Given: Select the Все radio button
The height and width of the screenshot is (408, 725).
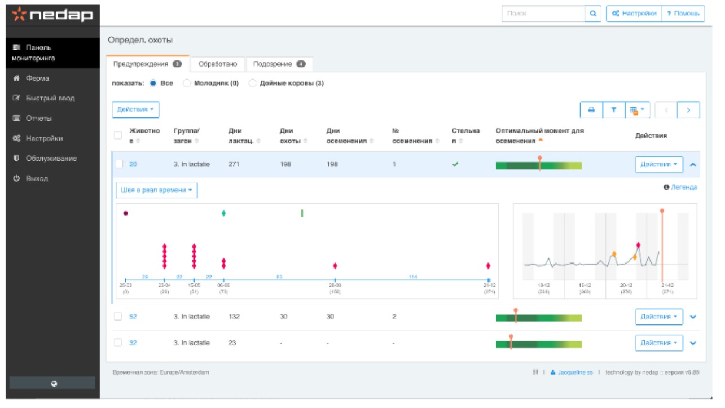Looking at the screenshot, I should tap(152, 84).
